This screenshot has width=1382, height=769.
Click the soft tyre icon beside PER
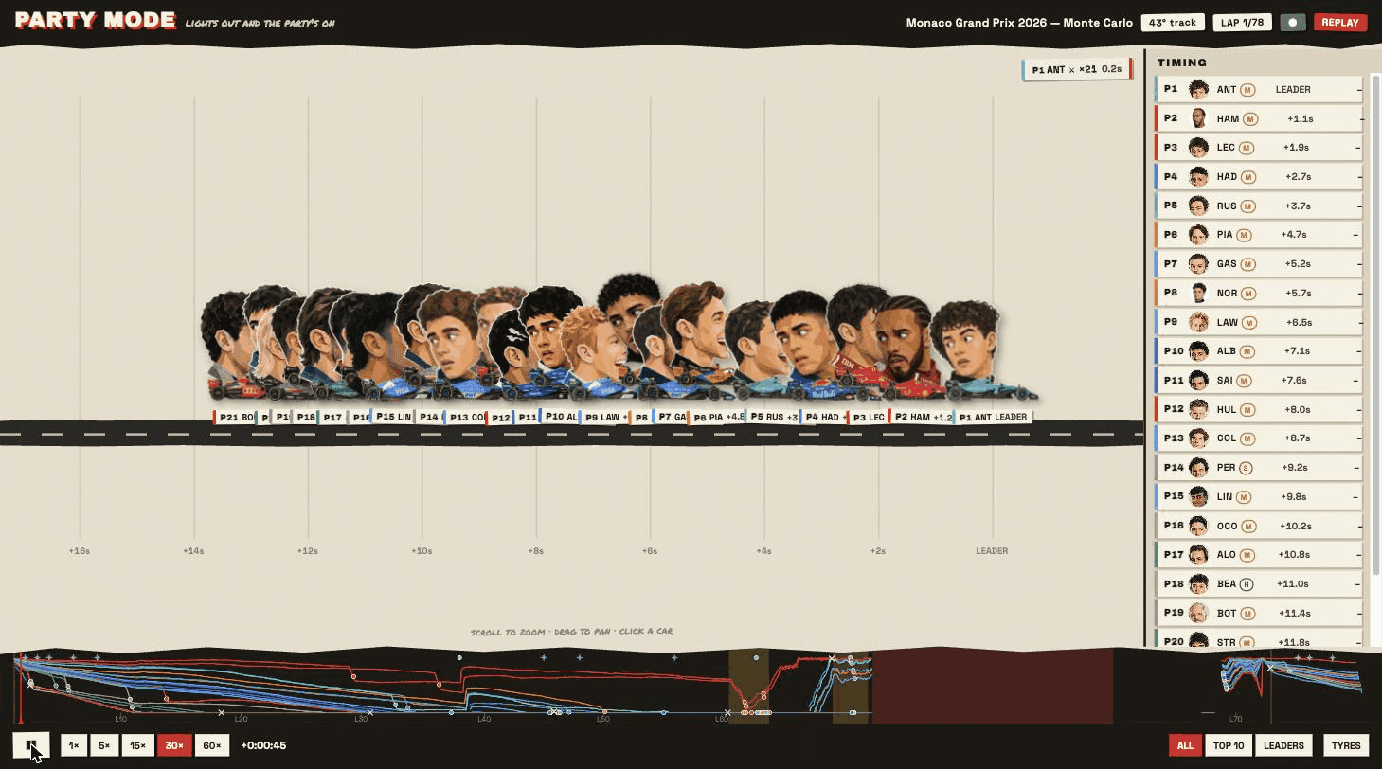1246,467
